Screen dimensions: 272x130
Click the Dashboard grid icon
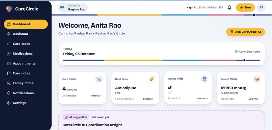click(9, 24)
